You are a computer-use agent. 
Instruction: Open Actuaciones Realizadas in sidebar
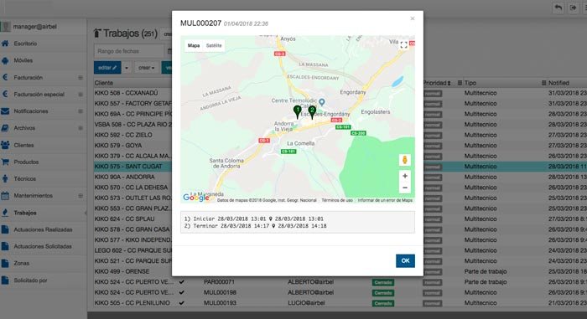point(43,229)
